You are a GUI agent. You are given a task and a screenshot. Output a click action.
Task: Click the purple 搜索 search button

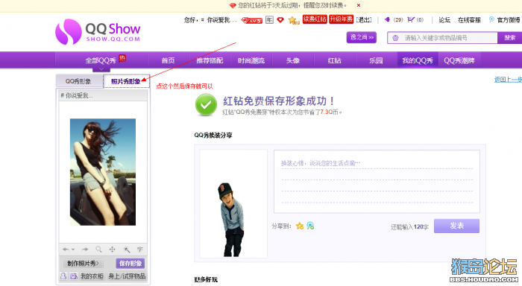click(509, 38)
